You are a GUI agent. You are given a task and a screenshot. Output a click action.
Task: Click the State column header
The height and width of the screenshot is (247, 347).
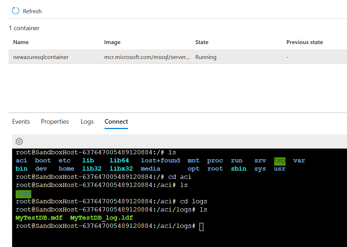coord(202,42)
